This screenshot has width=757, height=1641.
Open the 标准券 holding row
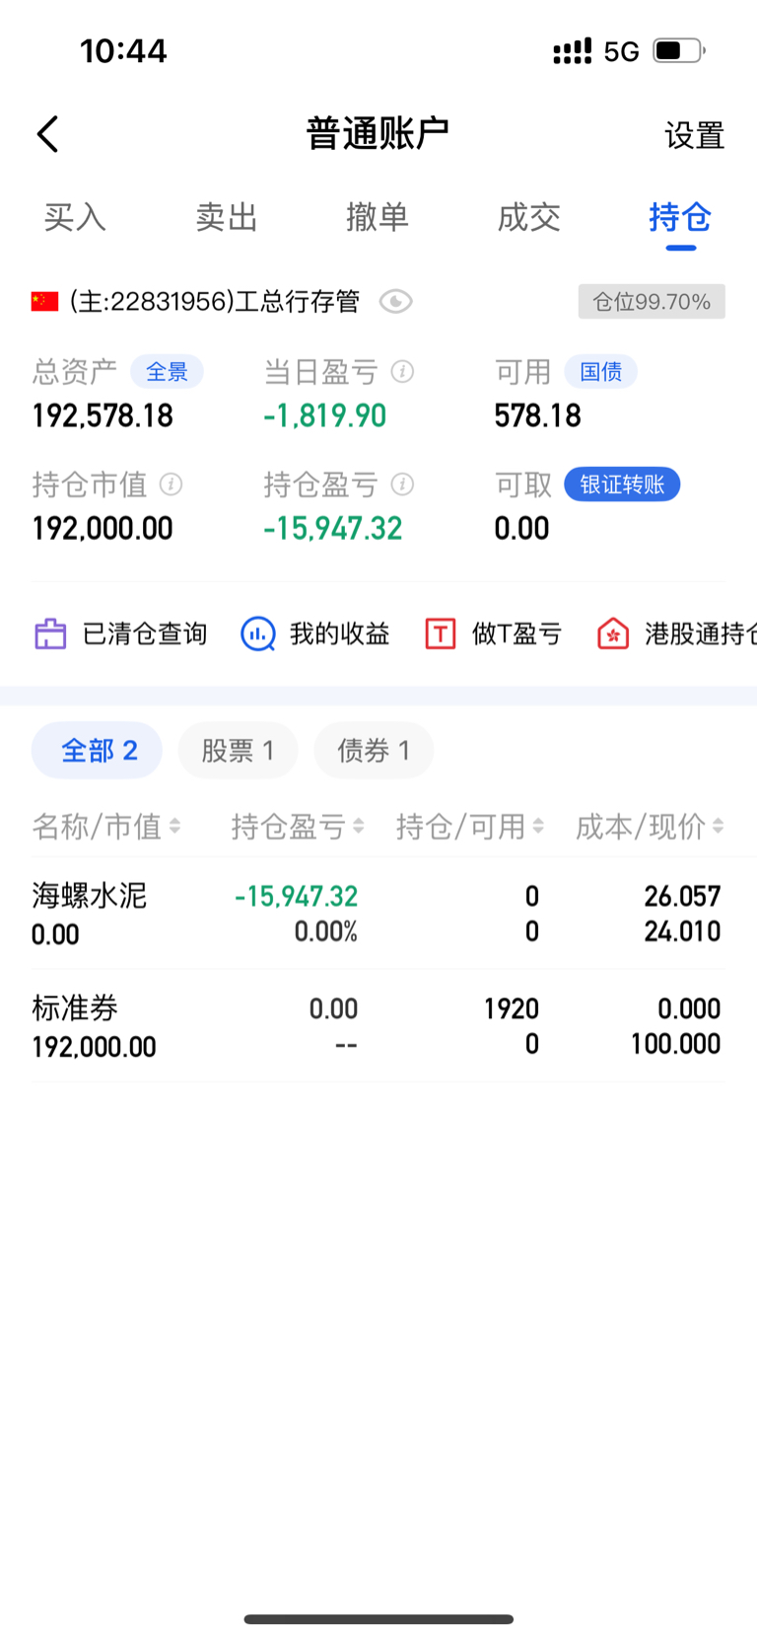(x=378, y=1026)
